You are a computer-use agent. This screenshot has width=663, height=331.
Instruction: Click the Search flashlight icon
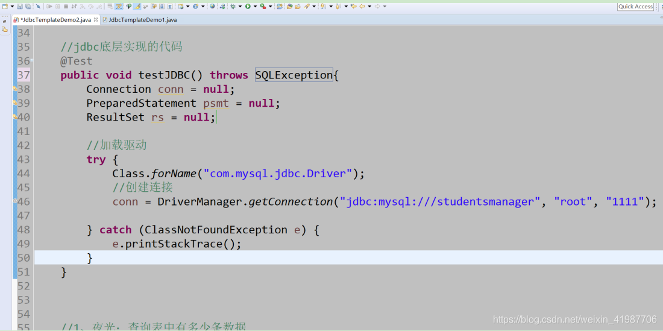point(307,7)
